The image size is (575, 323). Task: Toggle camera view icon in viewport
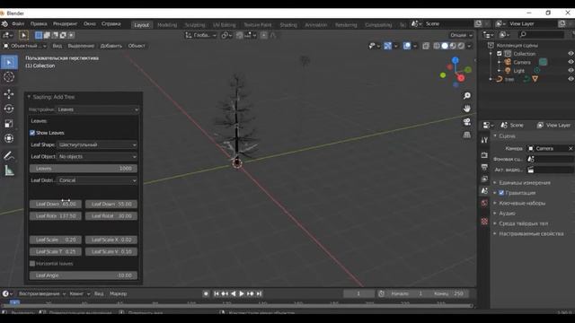(467, 122)
